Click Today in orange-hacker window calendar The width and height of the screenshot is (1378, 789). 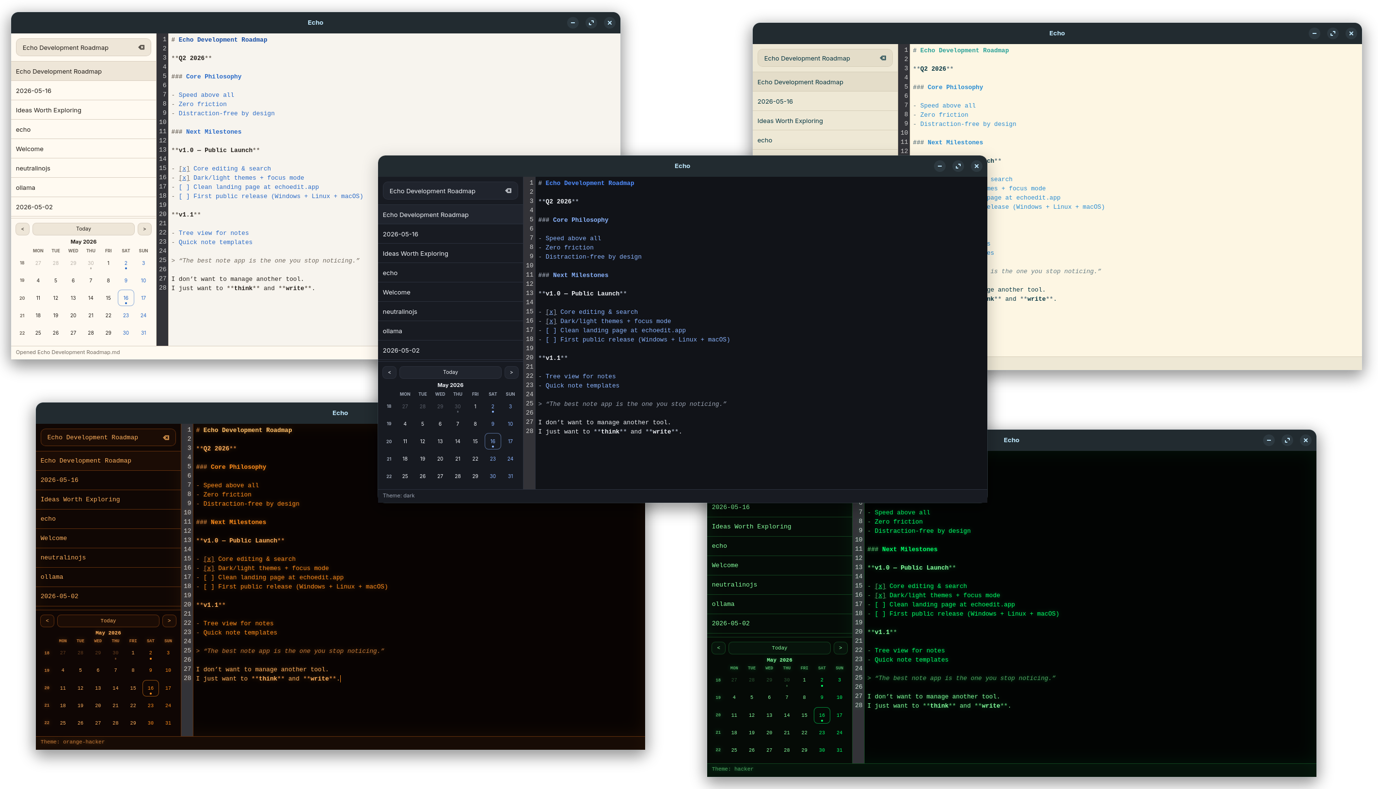coord(108,620)
